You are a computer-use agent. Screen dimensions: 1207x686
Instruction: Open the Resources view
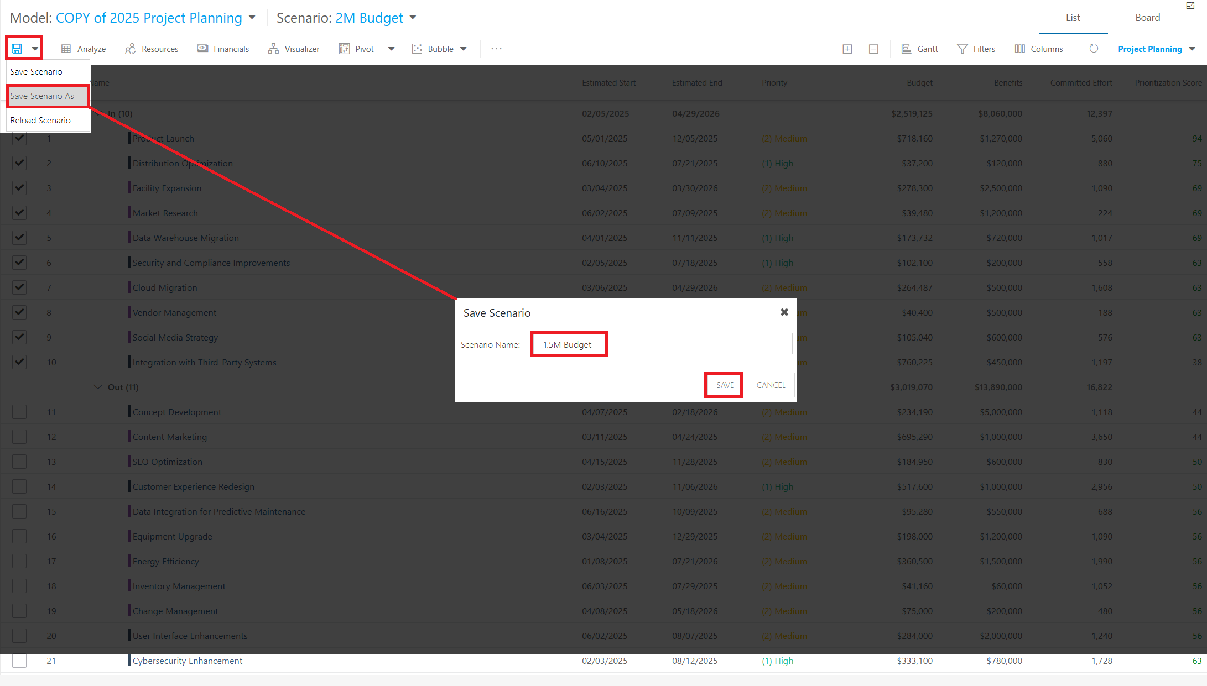[x=152, y=49]
